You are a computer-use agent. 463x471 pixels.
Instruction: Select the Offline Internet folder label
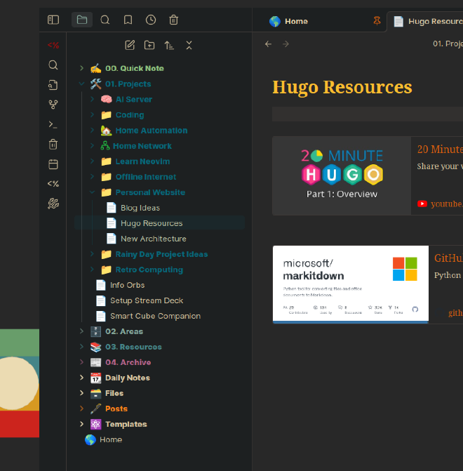click(146, 177)
